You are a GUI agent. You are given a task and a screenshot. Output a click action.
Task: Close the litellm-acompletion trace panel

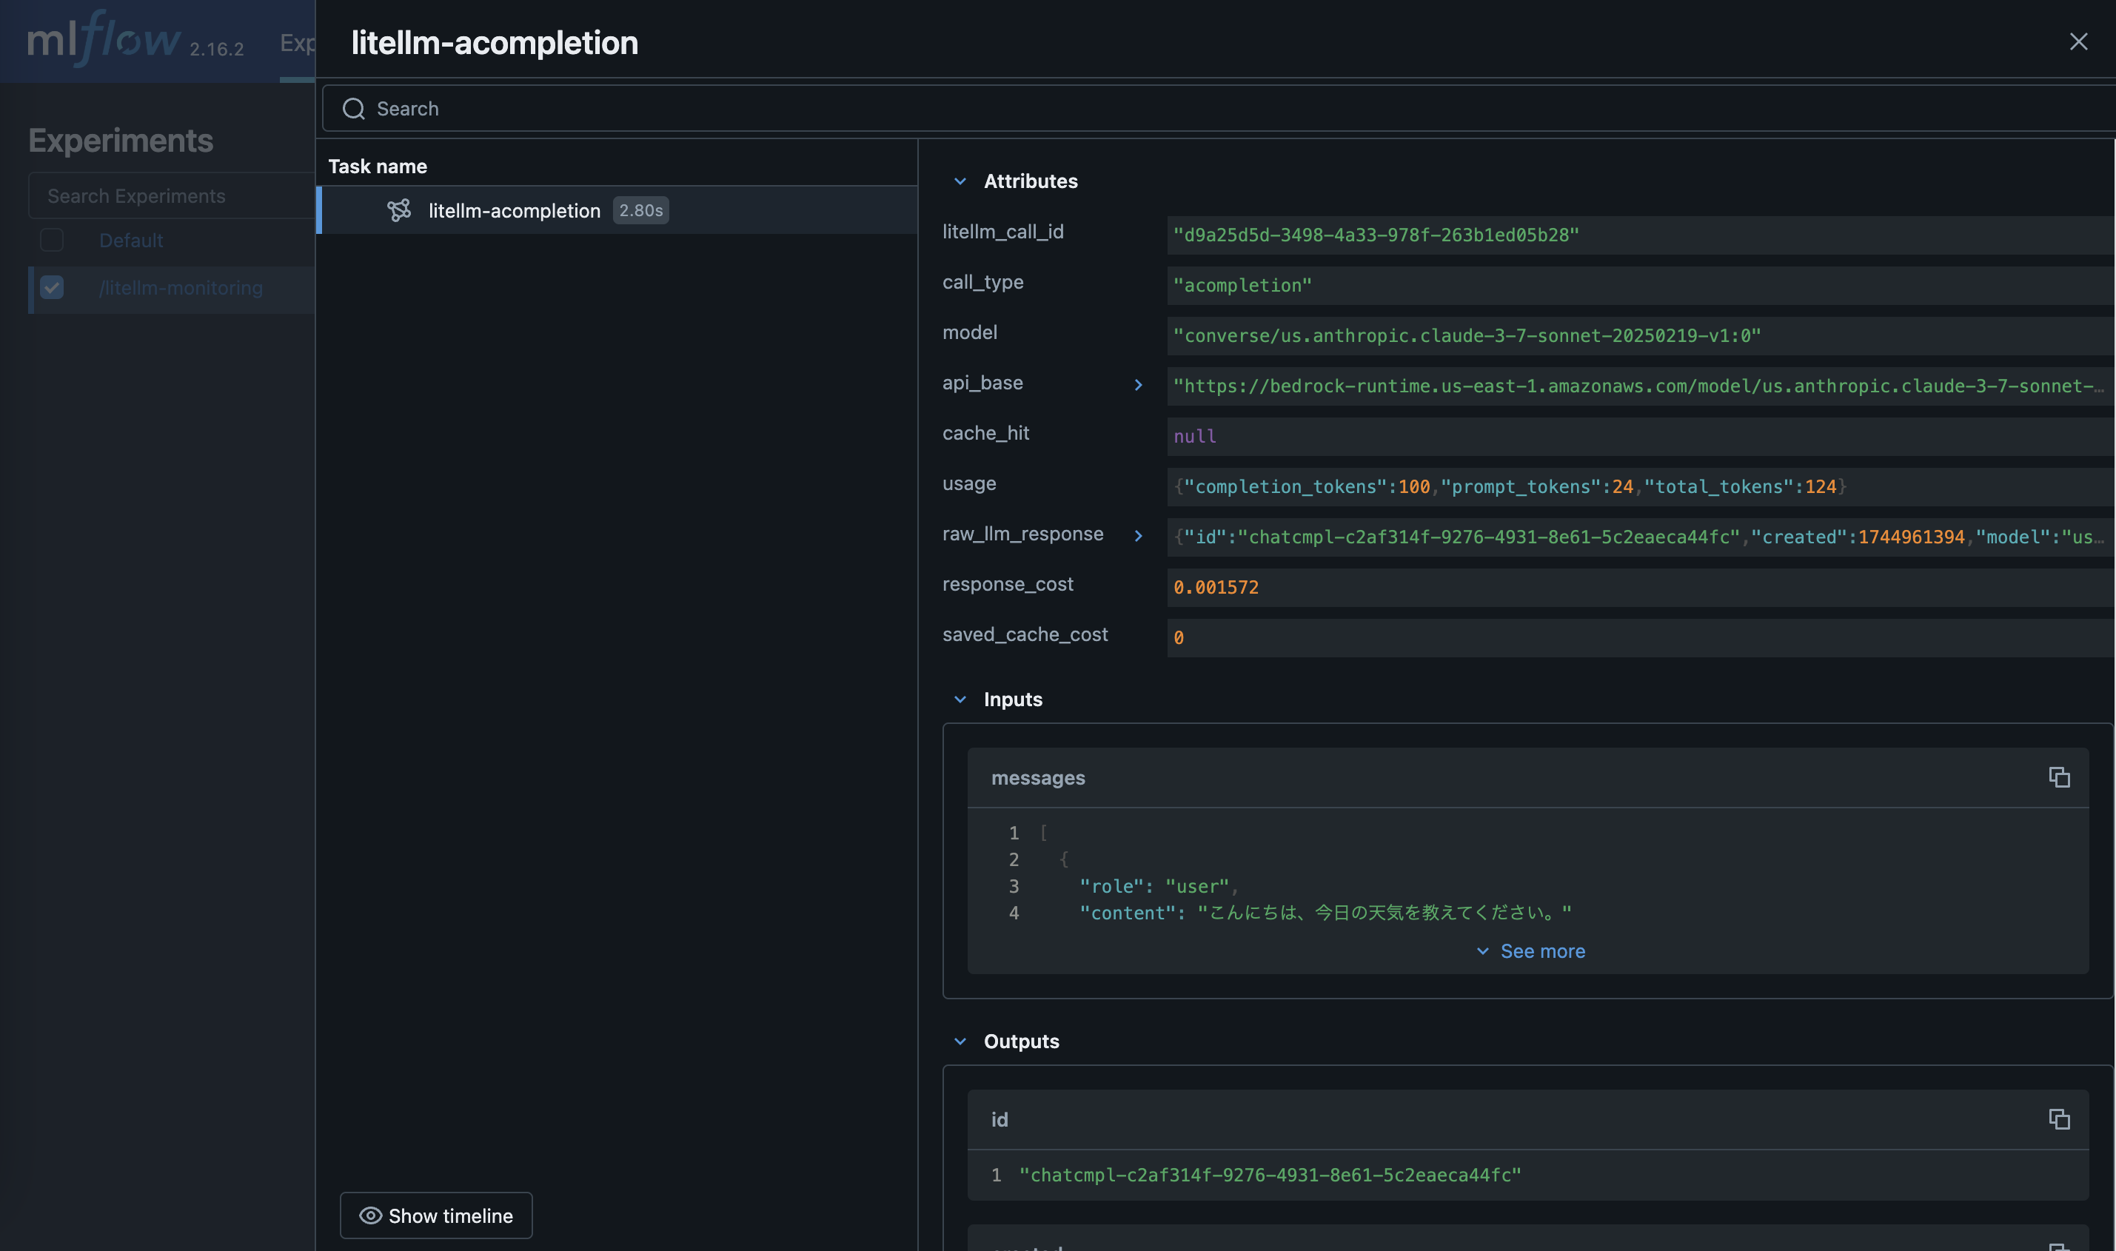coord(2078,41)
